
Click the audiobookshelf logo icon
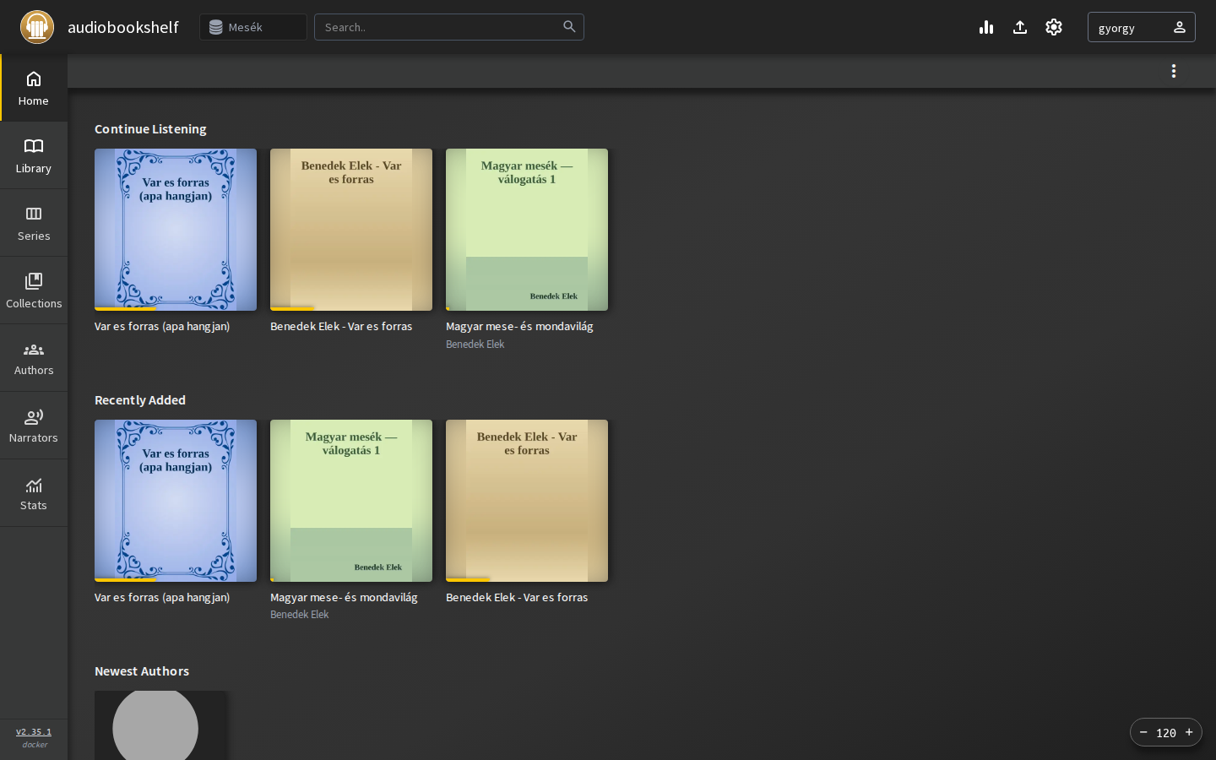(37, 27)
